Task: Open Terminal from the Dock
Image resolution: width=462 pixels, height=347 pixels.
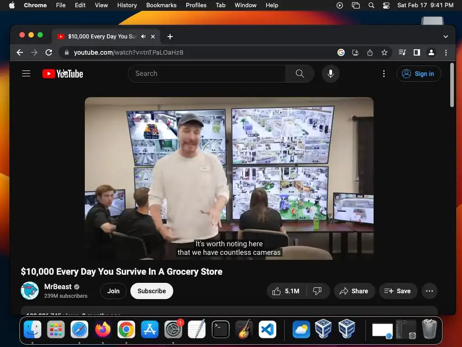Action: coord(220,329)
